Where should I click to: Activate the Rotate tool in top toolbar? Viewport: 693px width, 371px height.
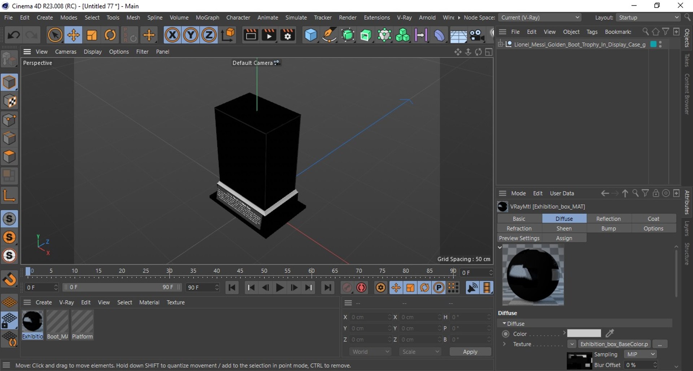[110, 35]
